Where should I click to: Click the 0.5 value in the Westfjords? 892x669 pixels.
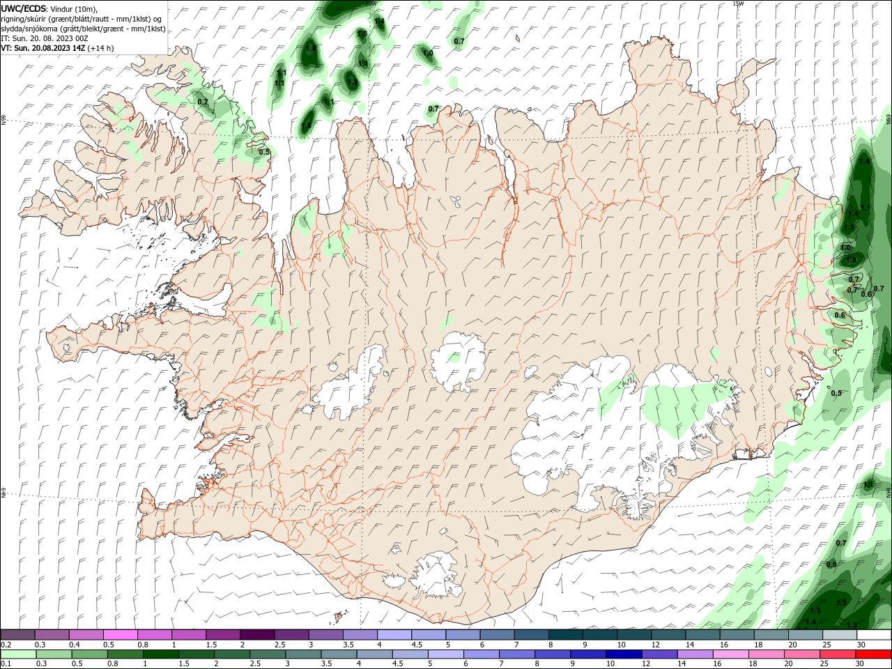[264, 152]
